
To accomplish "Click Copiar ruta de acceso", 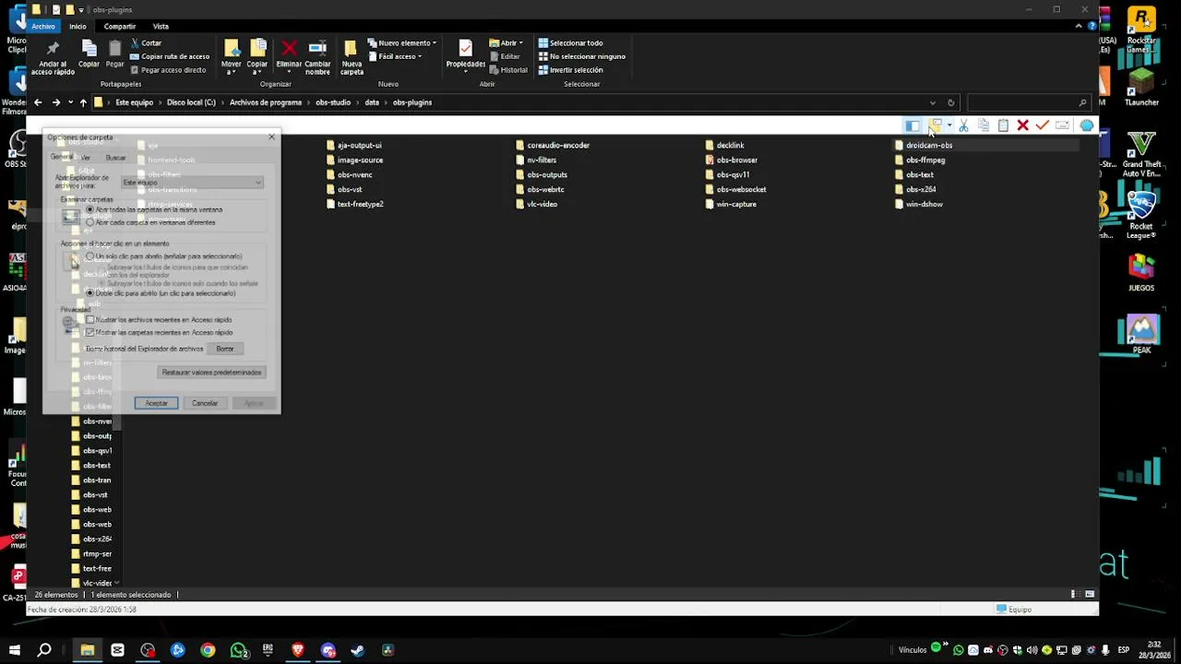I will pyautogui.click(x=169, y=56).
